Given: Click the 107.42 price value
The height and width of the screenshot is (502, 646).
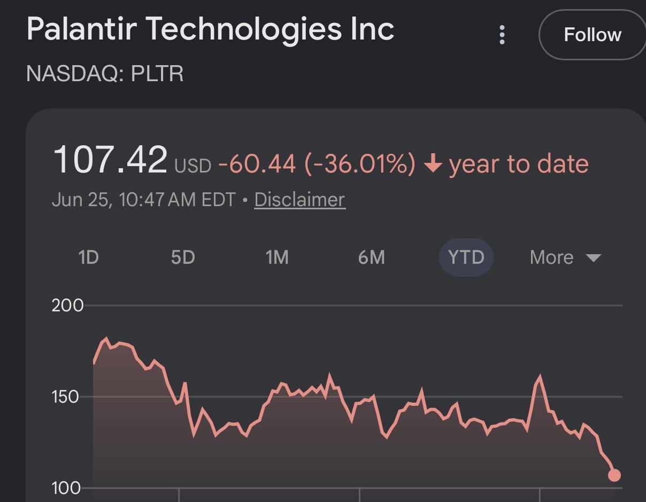Looking at the screenshot, I should [110, 160].
